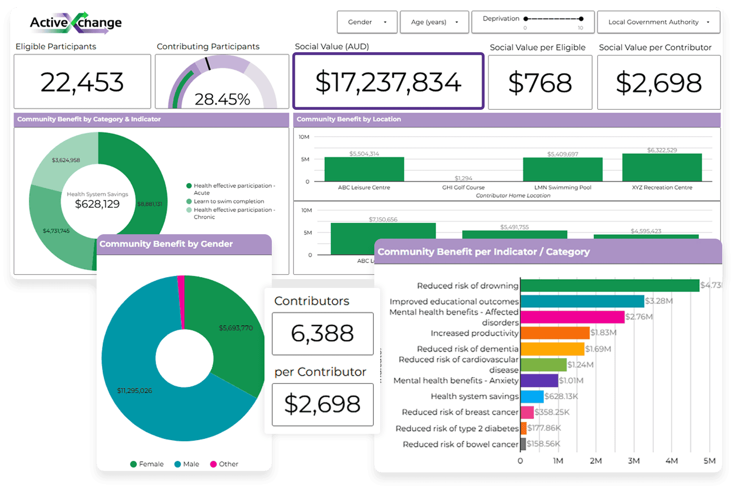The height and width of the screenshot is (488, 732).
Task: Click the Eligible Participants value 22,453
Action: 82,82
